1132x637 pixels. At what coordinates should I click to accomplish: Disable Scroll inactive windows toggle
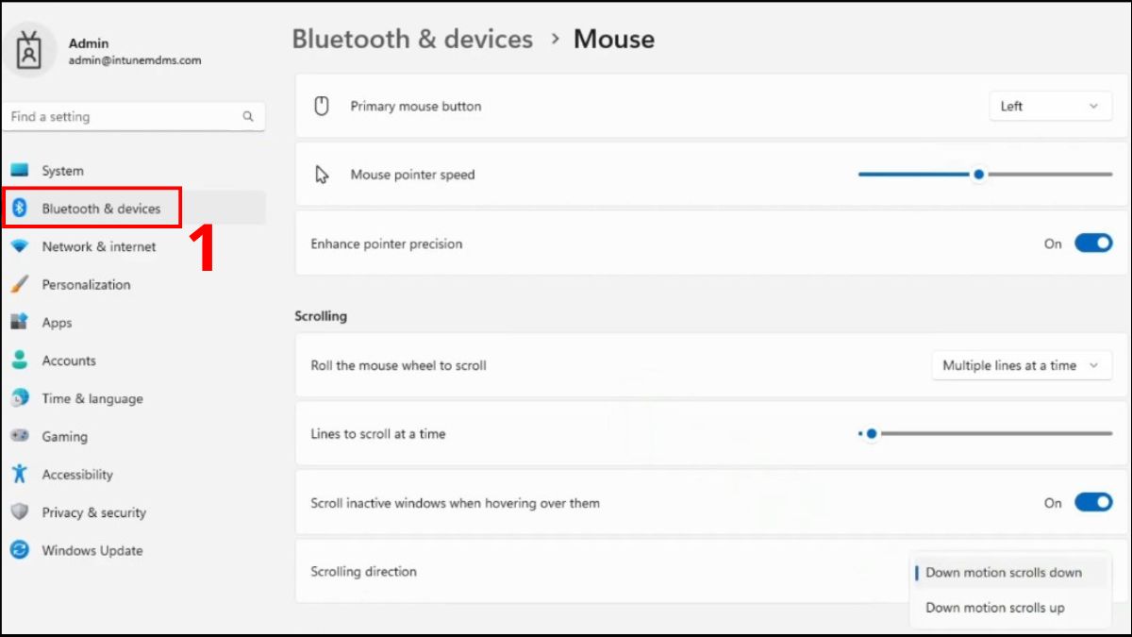tap(1093, 503)
